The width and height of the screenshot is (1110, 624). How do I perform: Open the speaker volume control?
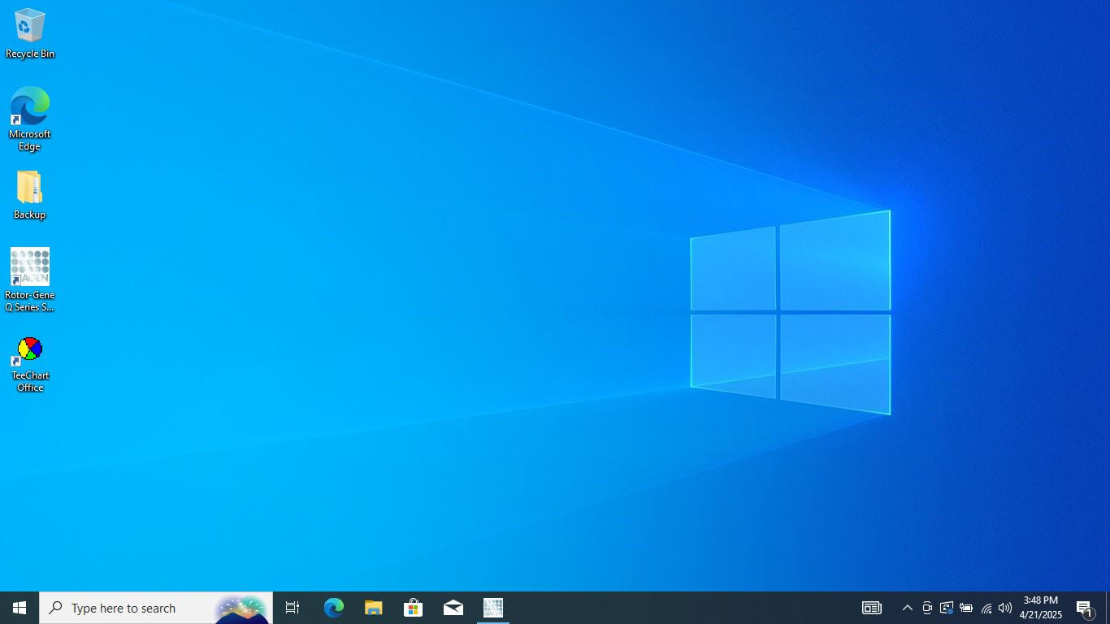pyautogui.click(x=1005, y=608)
